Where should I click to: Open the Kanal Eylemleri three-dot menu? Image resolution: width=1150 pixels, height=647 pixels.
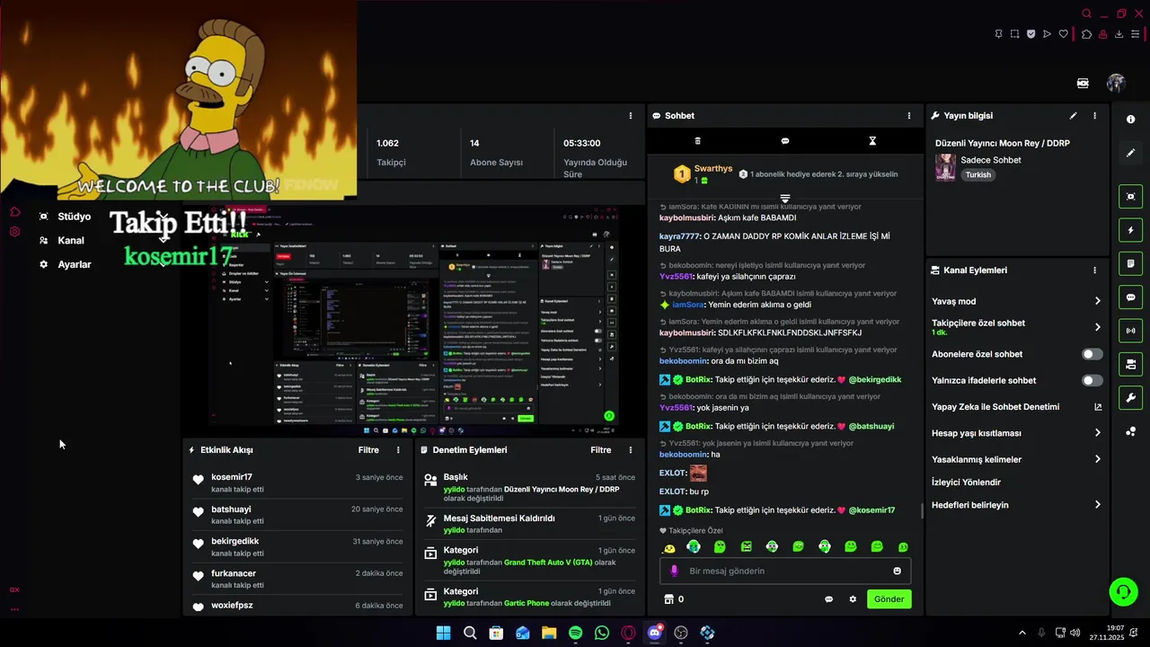(x=1094, y=270)
